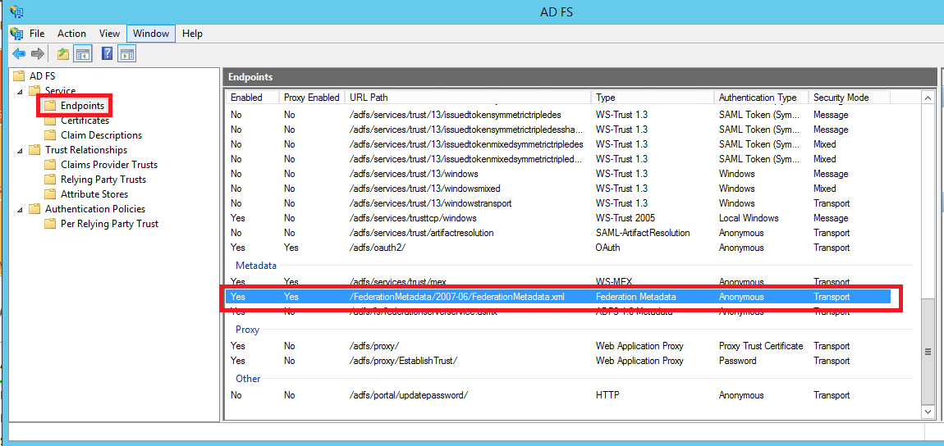Image resolution: width=944 pixels, height=446 pixels.
Task: Select the Service folder label
Action: tap(60, 91)
